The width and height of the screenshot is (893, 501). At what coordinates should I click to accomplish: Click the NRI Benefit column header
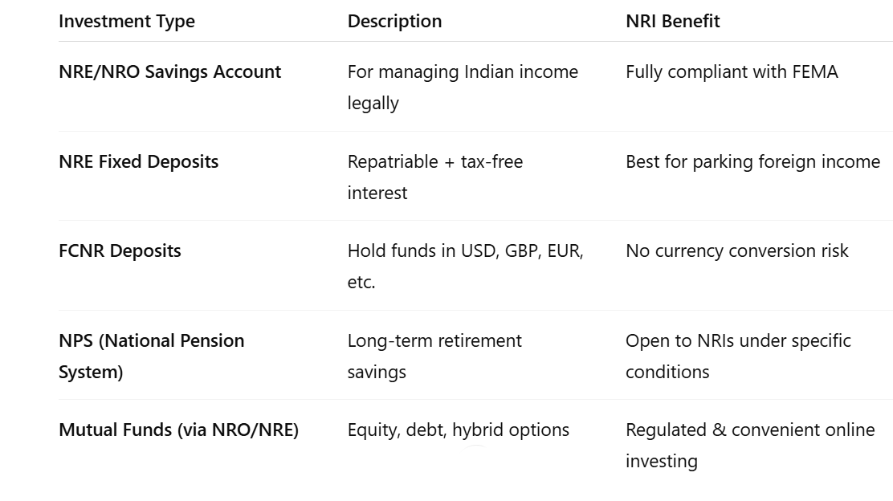click(673, 21)
